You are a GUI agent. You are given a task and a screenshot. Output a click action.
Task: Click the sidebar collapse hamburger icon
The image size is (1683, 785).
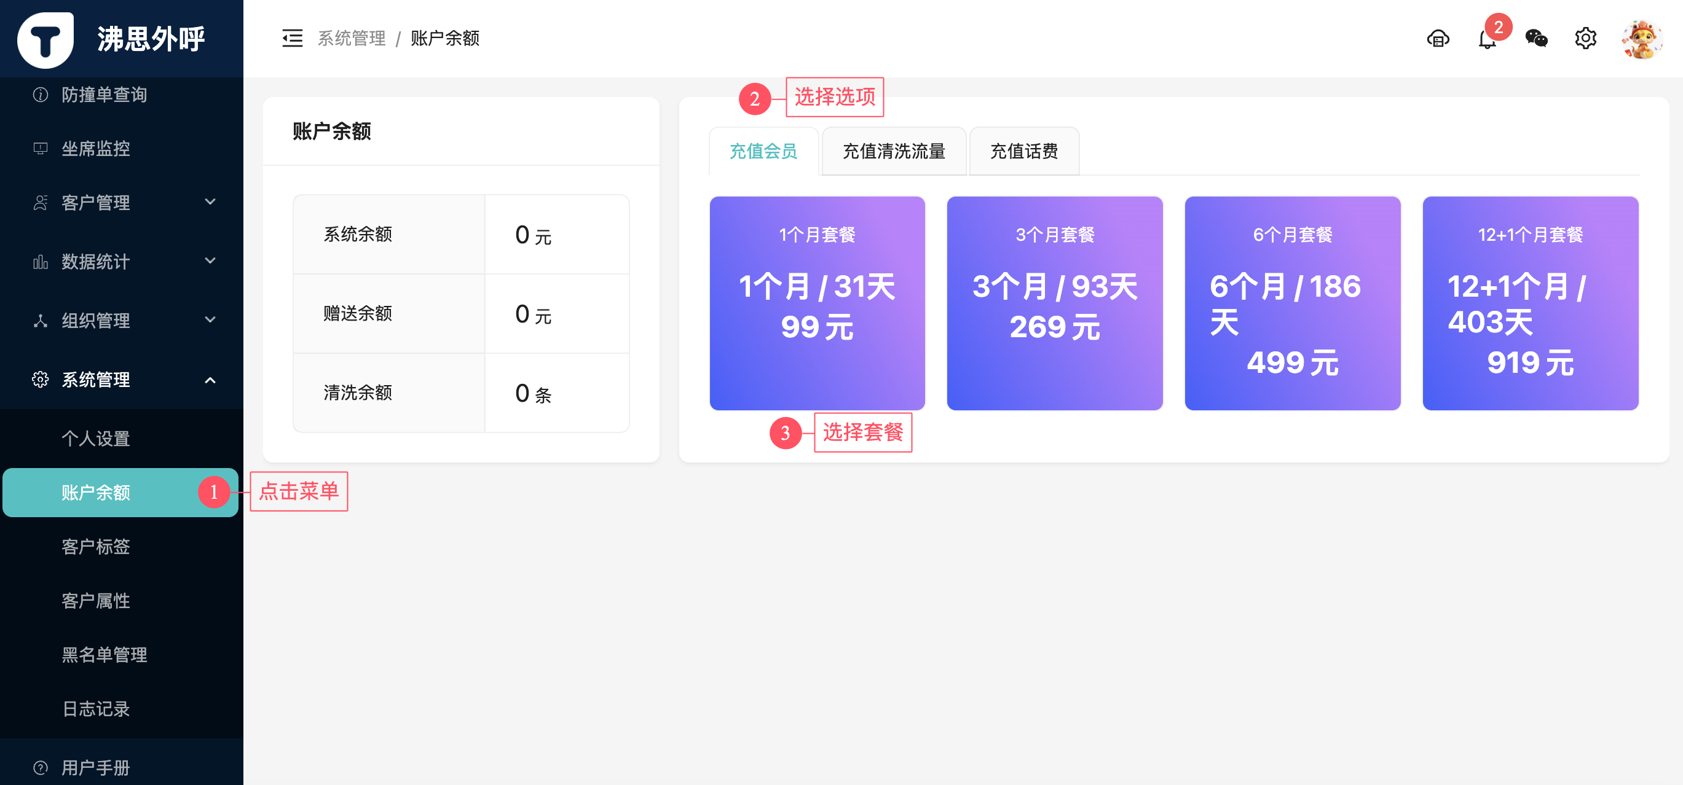(292, 39)
